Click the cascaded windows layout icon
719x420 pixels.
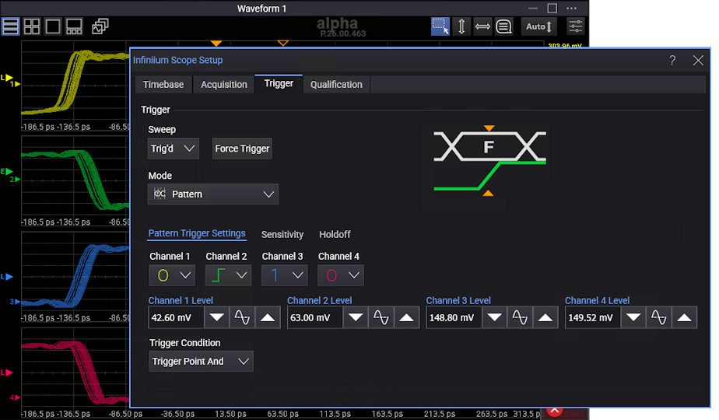tap(100, 26)
